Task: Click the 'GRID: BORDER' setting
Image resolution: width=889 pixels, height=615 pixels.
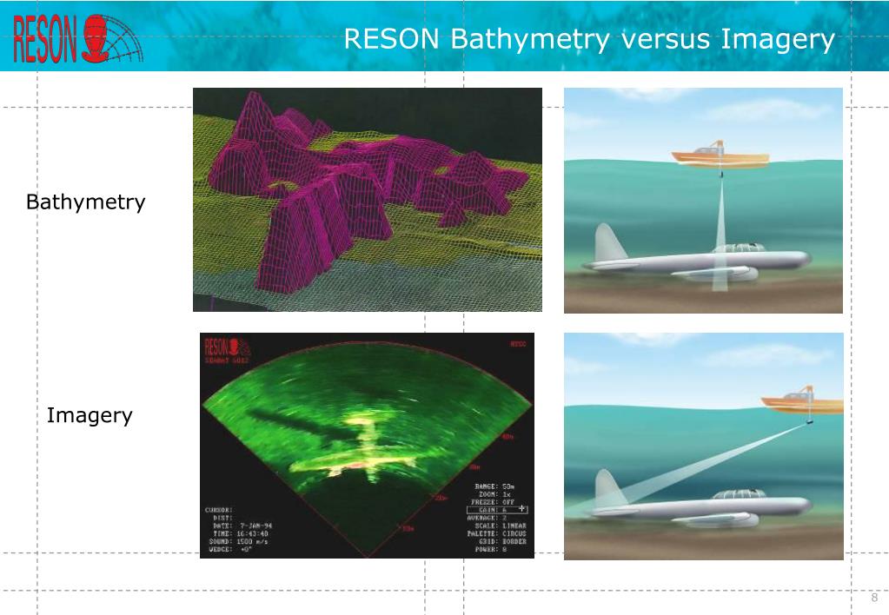Action: pyautogui.click(x=502, y=541)
